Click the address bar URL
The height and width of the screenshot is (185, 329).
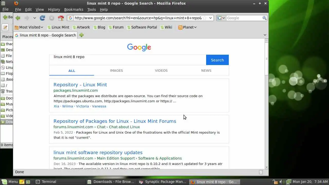pyautogui.click(x=138, y=18)
